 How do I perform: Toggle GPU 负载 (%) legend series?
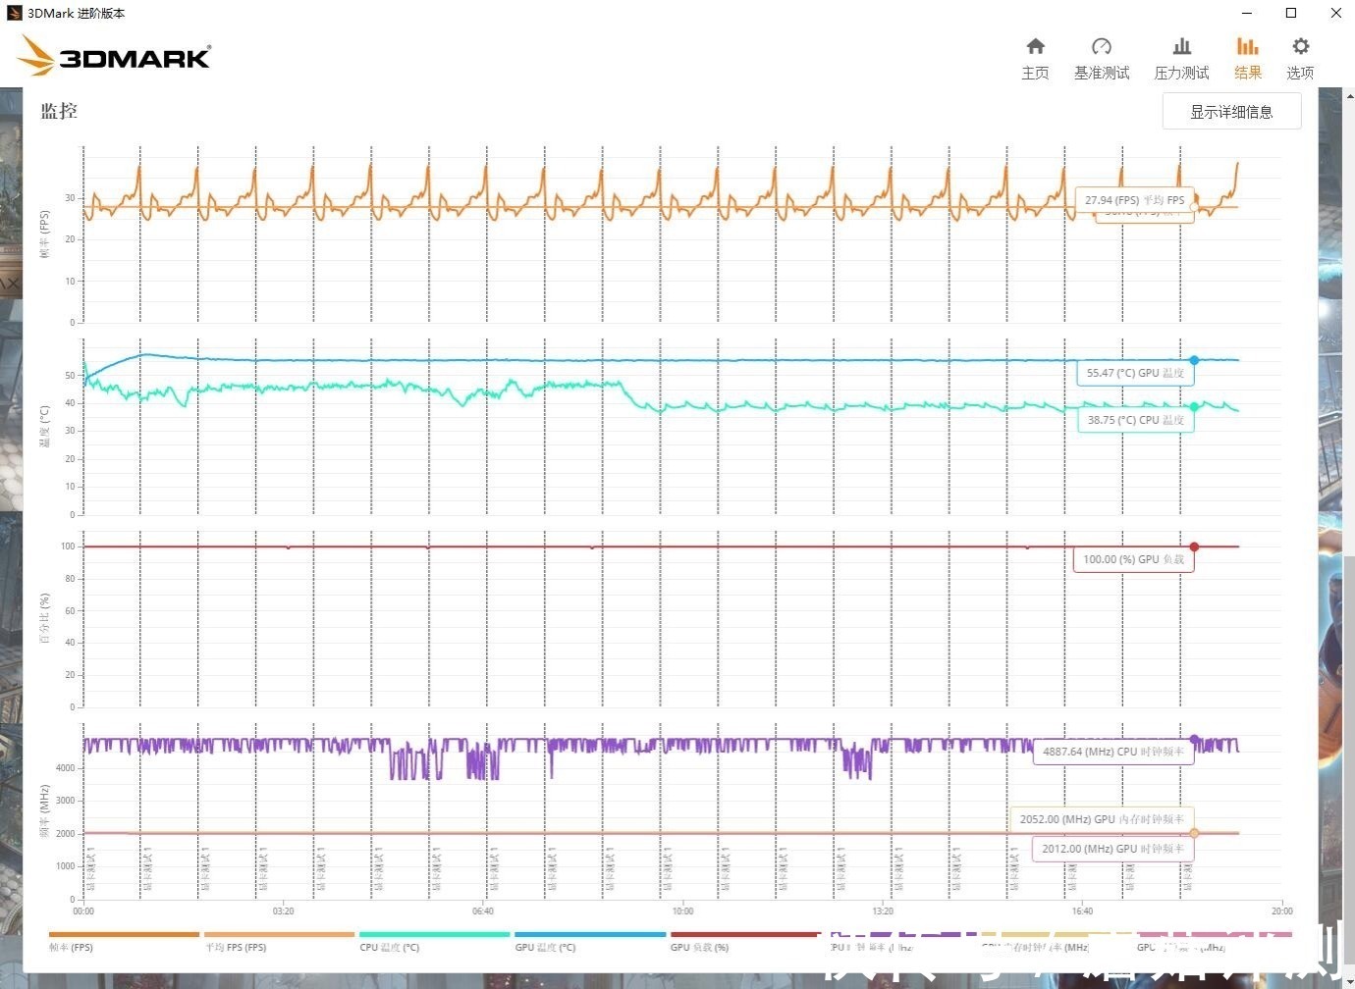745,941
